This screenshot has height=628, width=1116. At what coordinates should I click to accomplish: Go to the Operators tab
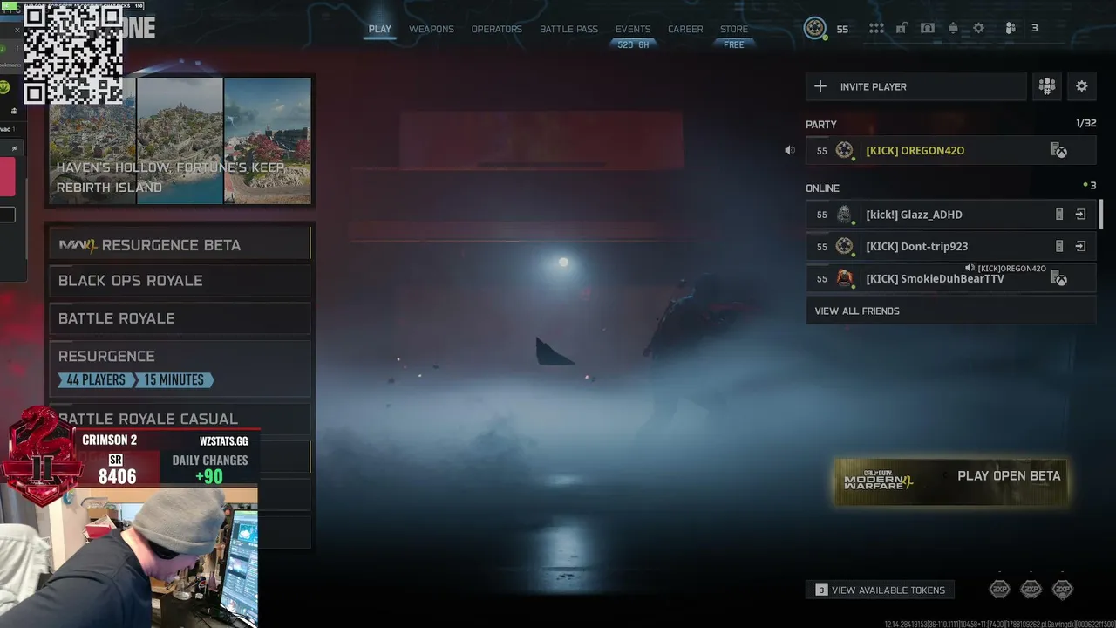(497, 29)
